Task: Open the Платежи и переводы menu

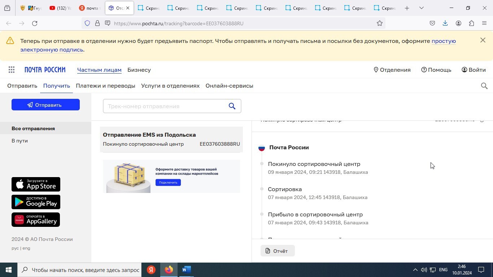Action: pyautogui.click(x=105, y=86)
